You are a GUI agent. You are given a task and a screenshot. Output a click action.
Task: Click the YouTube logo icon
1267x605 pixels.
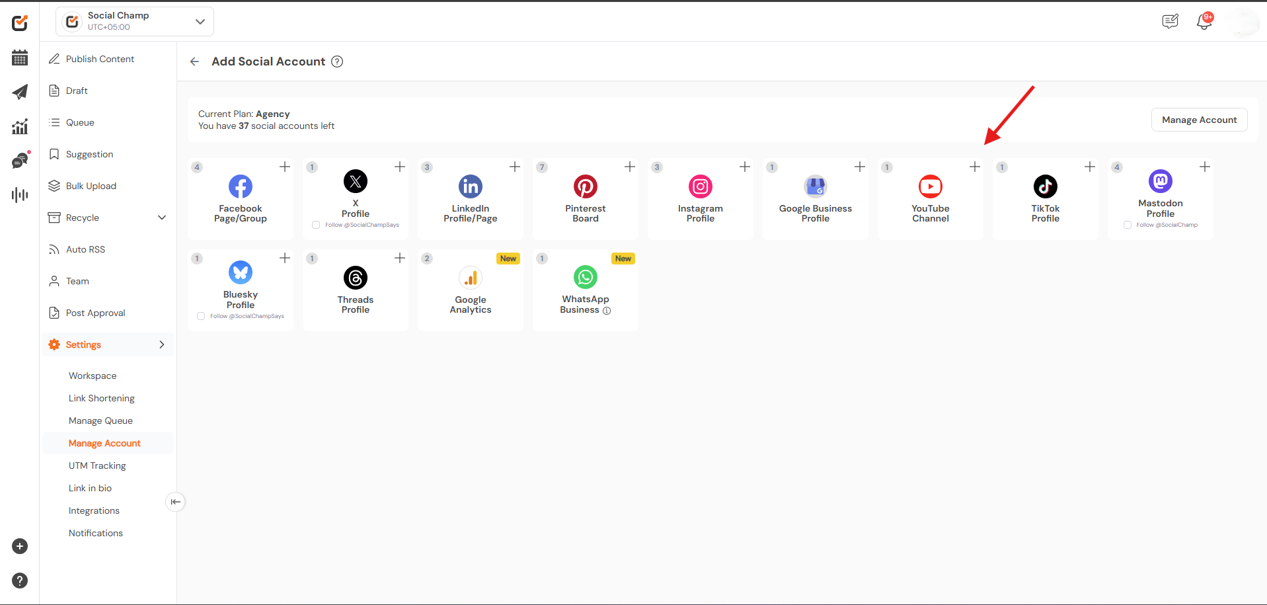pyautogui.click(x=931, y=186)
